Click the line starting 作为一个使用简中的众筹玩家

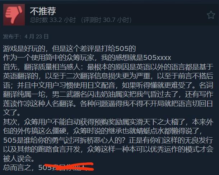tap(87, 57)
